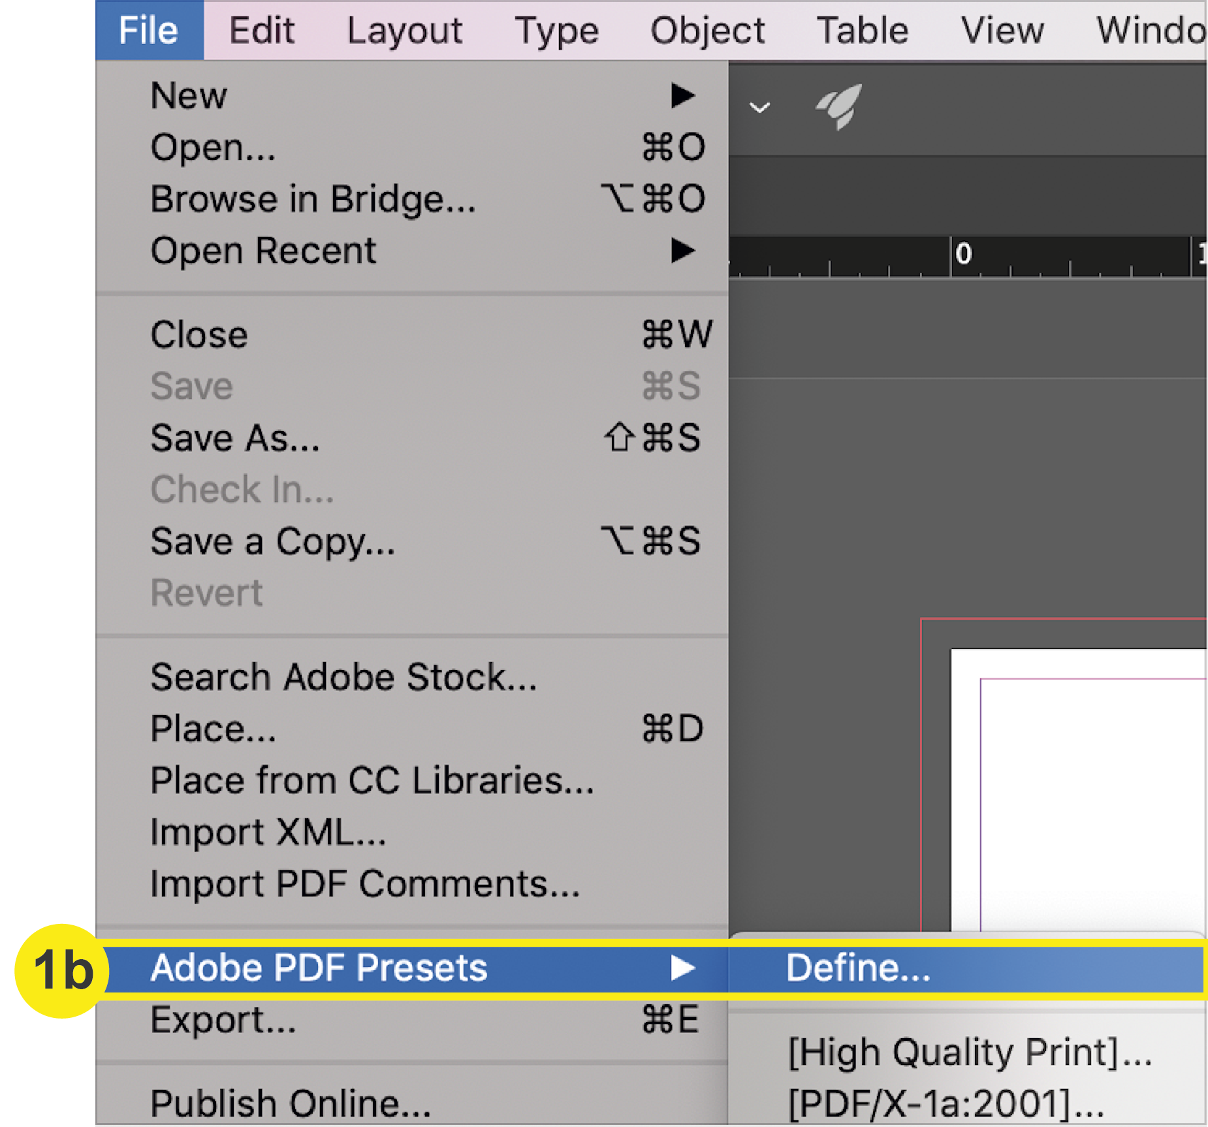Select Import PDF Comments...
Viewport: 1208px width, 1127px height.
click(x=412, y=883)
